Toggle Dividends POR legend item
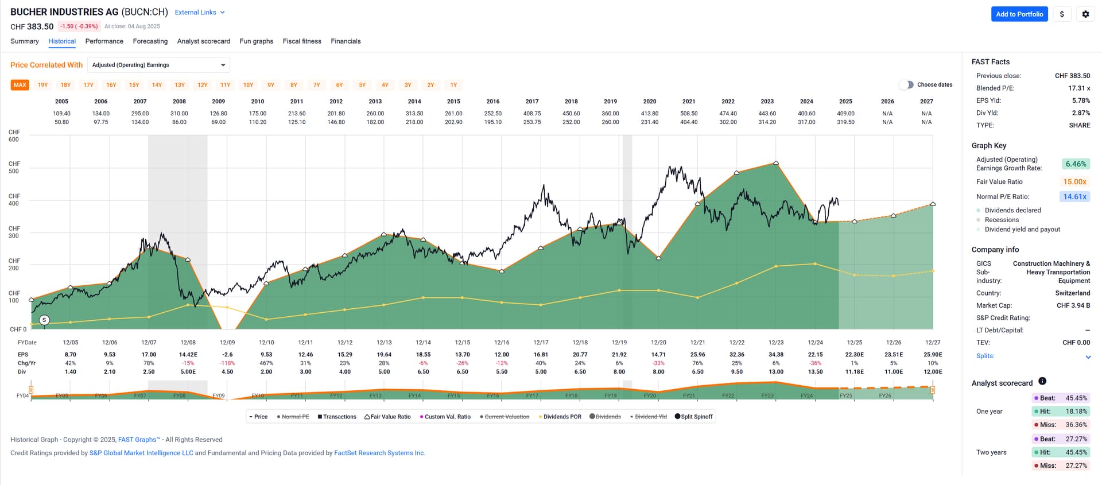 [x=560, y=417]
